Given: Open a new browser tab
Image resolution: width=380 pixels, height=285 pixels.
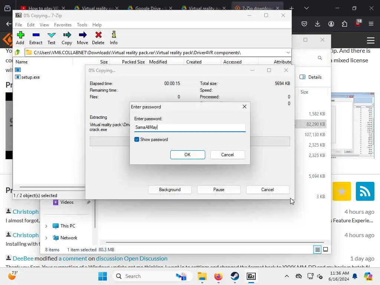Looking at the screenshot, I should [292, 8].
